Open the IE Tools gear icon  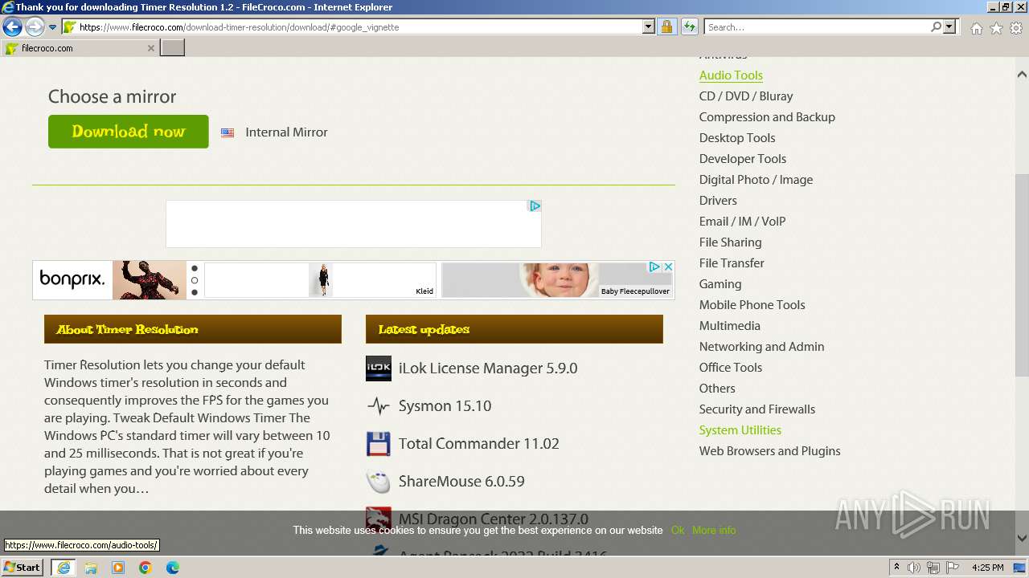(x=1016, y=28)
